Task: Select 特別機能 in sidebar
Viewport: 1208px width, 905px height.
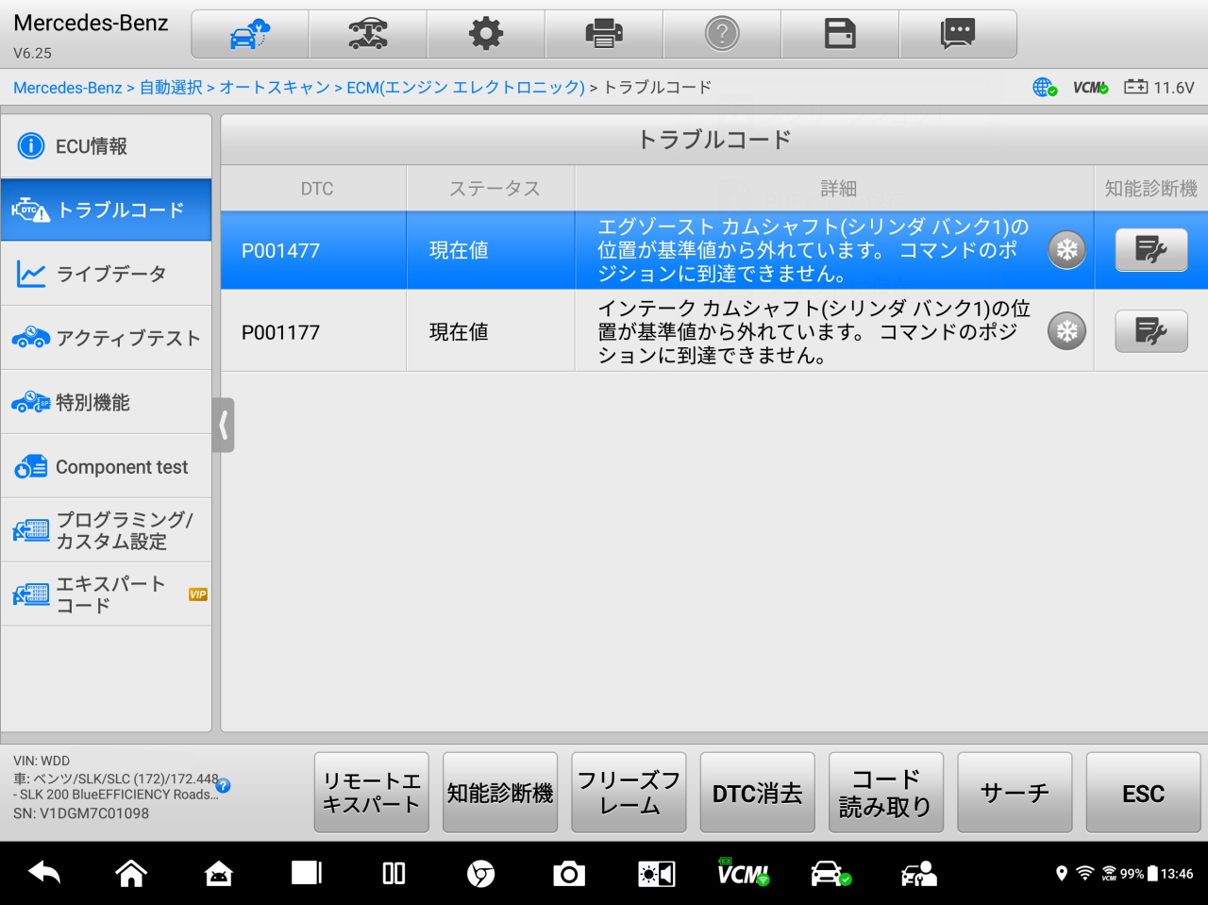Action: pyautogui.click(x=107, y=403)
